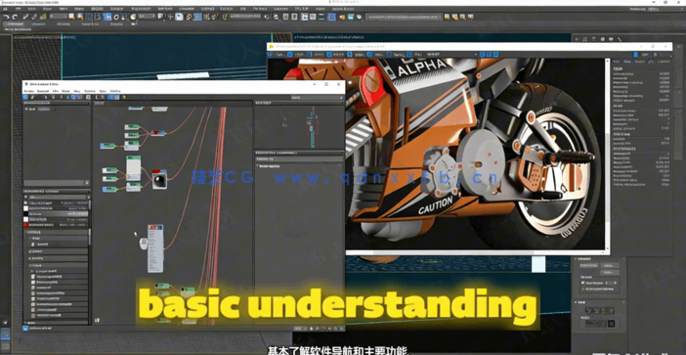Image resolution: width=686 pixels, height=355 pixels.
Task: Open the Create tab in command panel
Action: (578, 39)
